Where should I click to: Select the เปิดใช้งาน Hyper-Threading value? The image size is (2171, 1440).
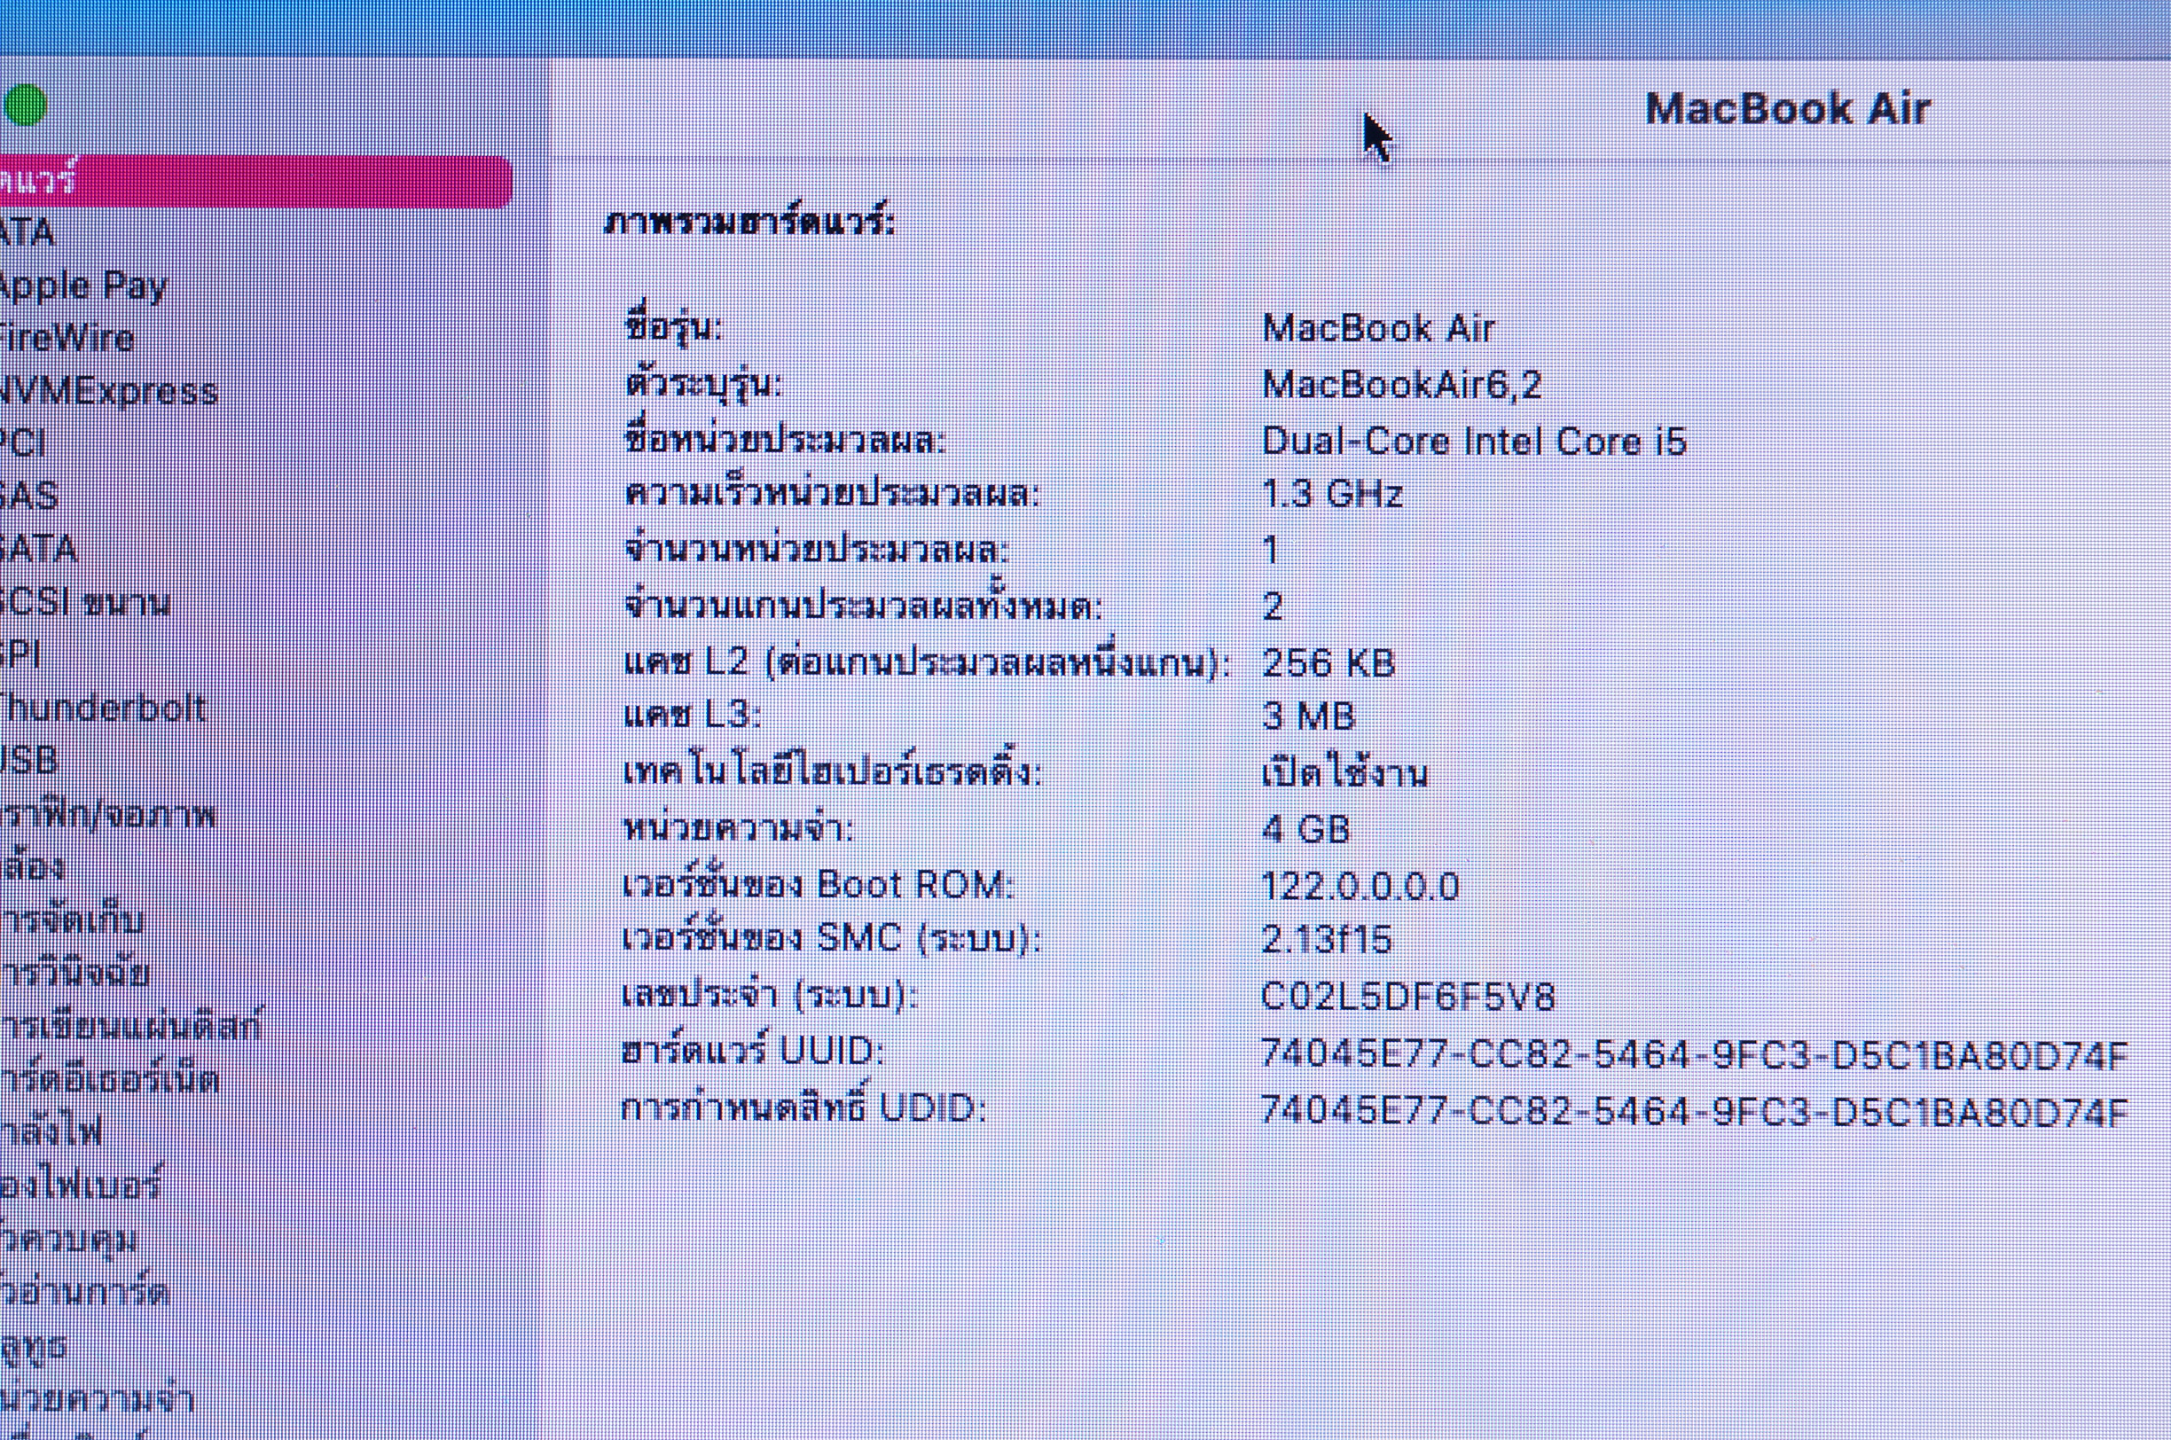[x=1345, y=772]
